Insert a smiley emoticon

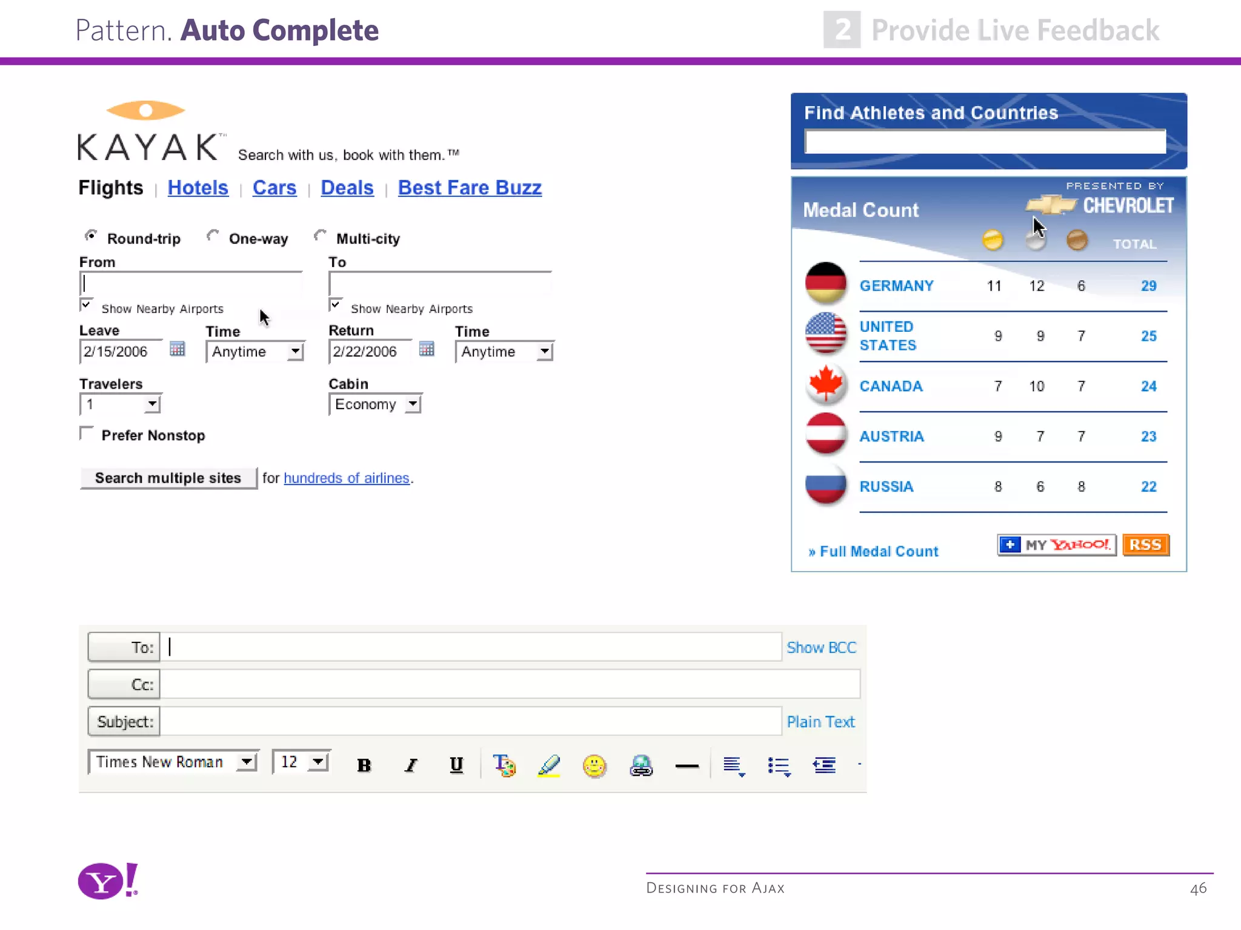(594, 765)
